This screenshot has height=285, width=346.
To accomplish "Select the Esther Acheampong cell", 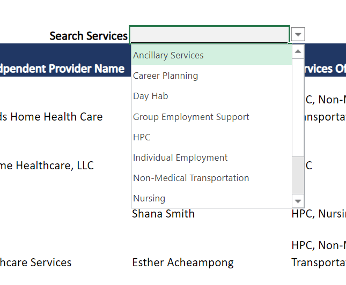I will point(182,262).
